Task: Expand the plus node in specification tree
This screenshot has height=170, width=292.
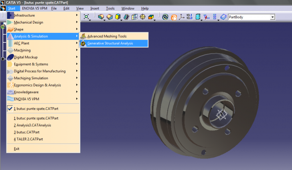Action: [2, 59]
